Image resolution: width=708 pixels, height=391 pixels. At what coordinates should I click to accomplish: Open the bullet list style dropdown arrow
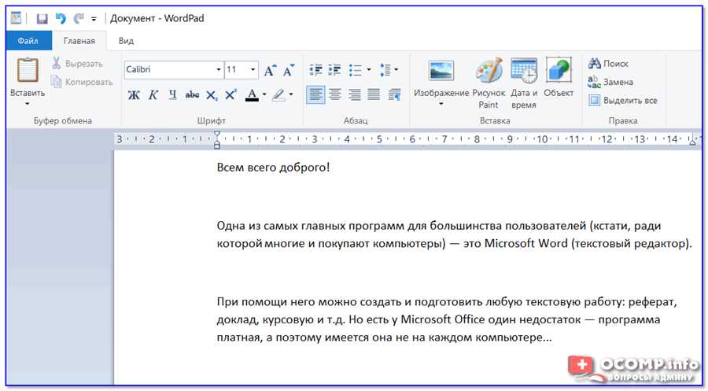pyautogui.click(x=369, y=69)
